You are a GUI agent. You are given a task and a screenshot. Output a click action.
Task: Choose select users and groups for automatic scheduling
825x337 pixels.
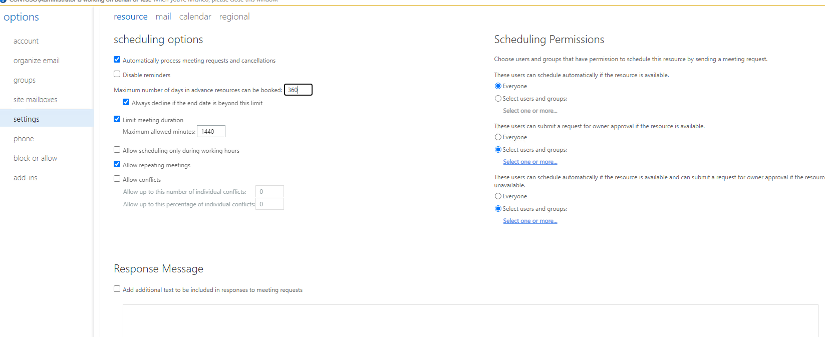(x=498, y=98)
